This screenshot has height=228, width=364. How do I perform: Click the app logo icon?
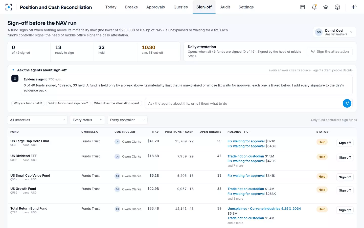[9, 7]
